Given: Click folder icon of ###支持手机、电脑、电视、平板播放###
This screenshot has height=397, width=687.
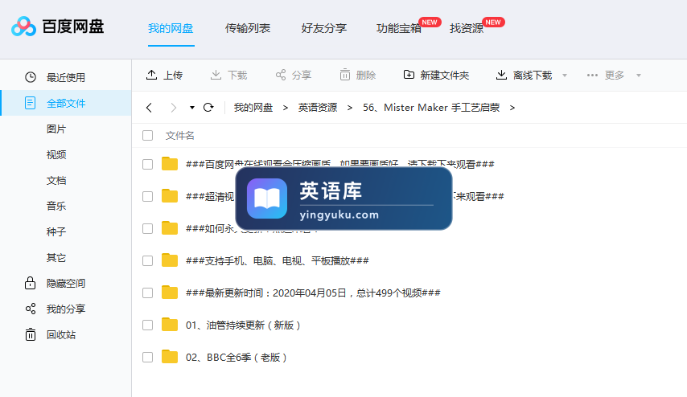Looking at the screenshot, I should (x=170, y=260).
